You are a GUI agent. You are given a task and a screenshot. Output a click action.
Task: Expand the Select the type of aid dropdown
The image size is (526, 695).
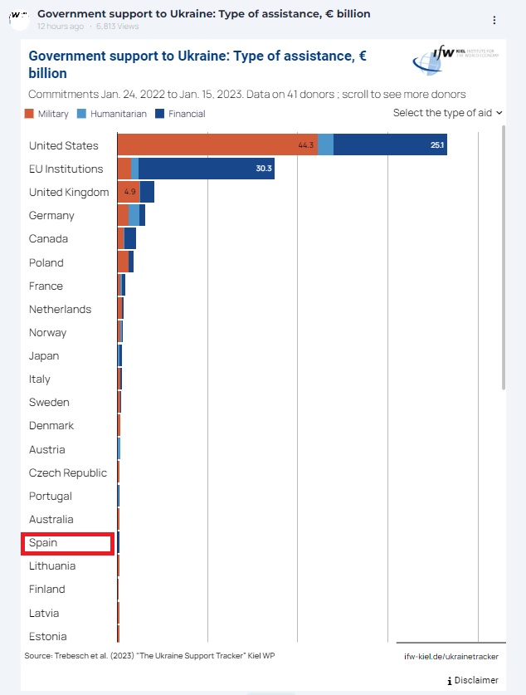coord(447,113)
